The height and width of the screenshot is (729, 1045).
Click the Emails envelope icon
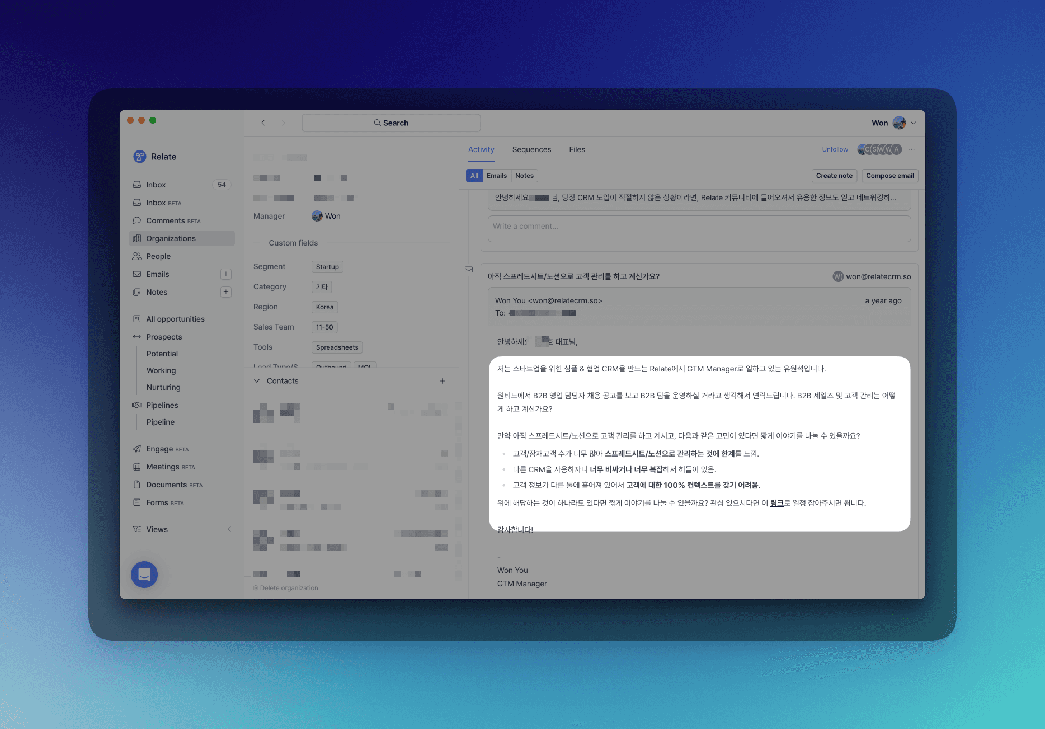click(136, 274)
